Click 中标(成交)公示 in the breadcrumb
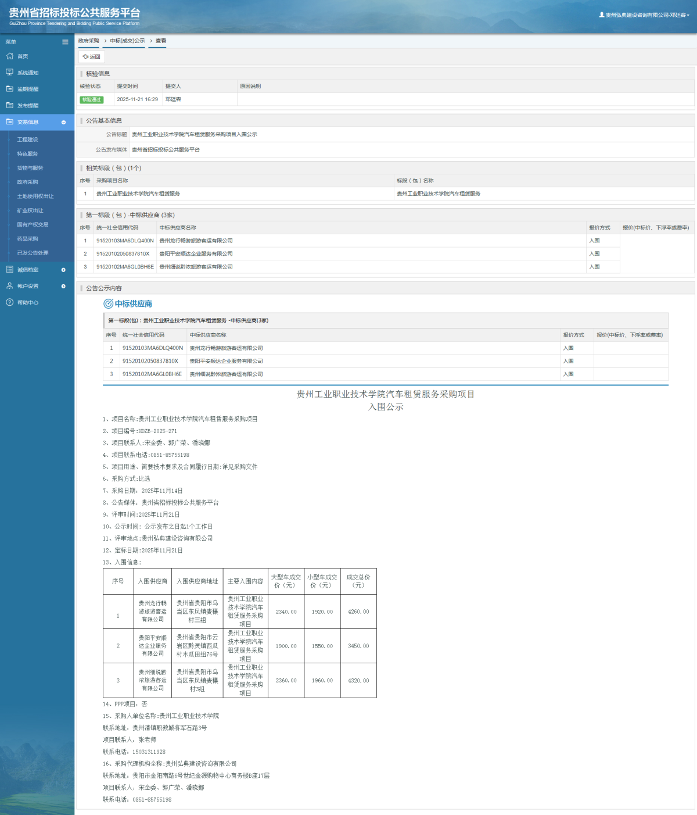 tap(127, 41)
